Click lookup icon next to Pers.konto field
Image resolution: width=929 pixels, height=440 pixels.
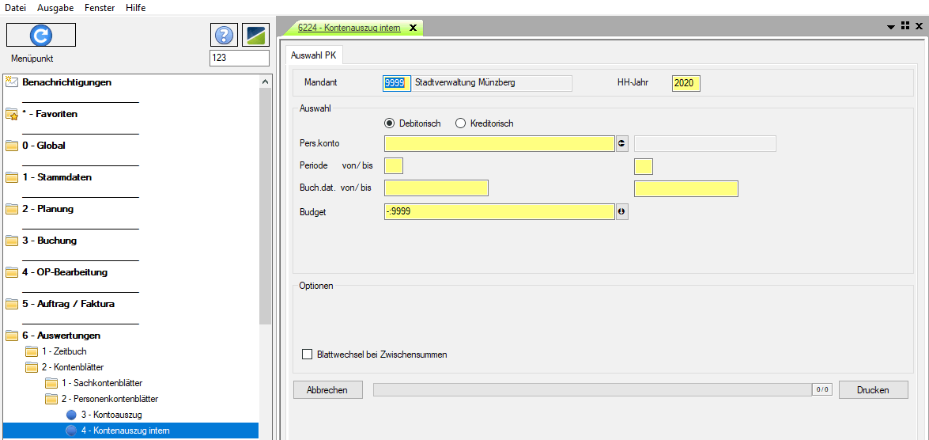pos(621,143)
